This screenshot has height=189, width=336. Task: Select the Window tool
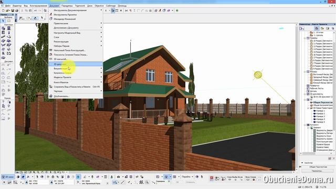point(3,33)
